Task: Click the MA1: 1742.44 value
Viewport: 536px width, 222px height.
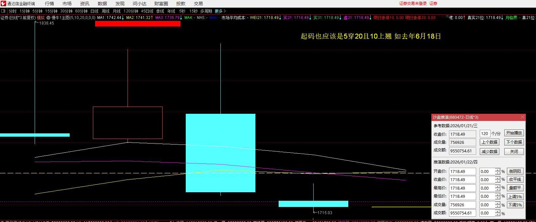Action: point(111,18)
